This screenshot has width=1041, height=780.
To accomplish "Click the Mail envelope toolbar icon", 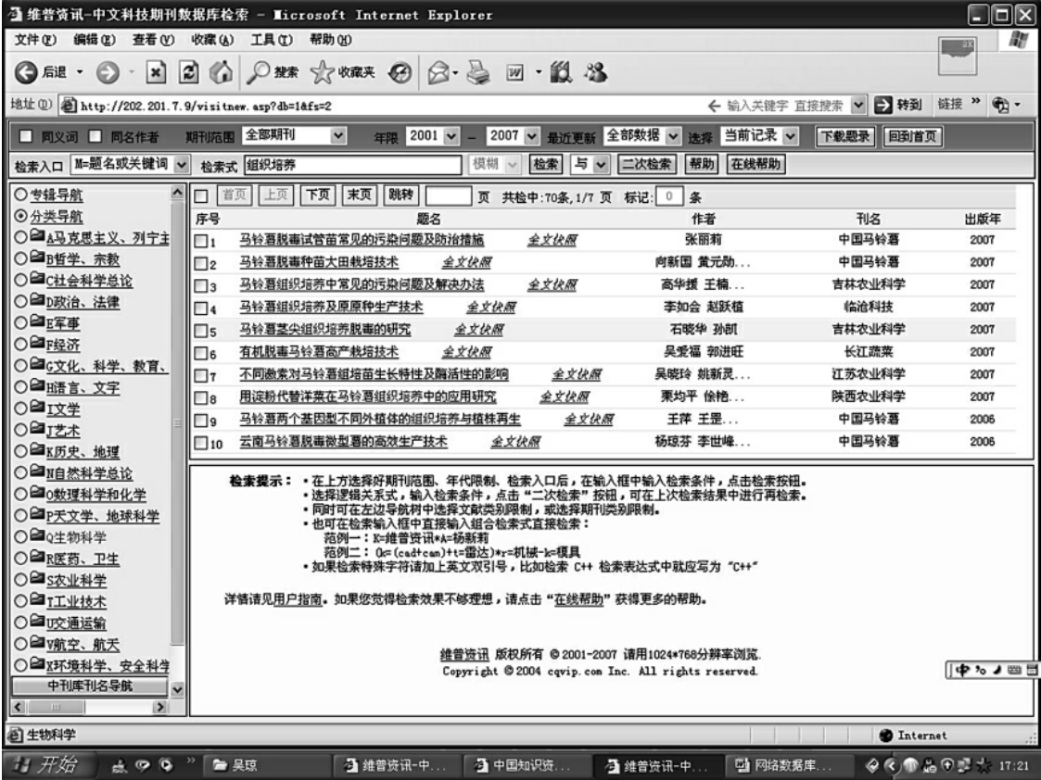I will click(x=438, y=72).
